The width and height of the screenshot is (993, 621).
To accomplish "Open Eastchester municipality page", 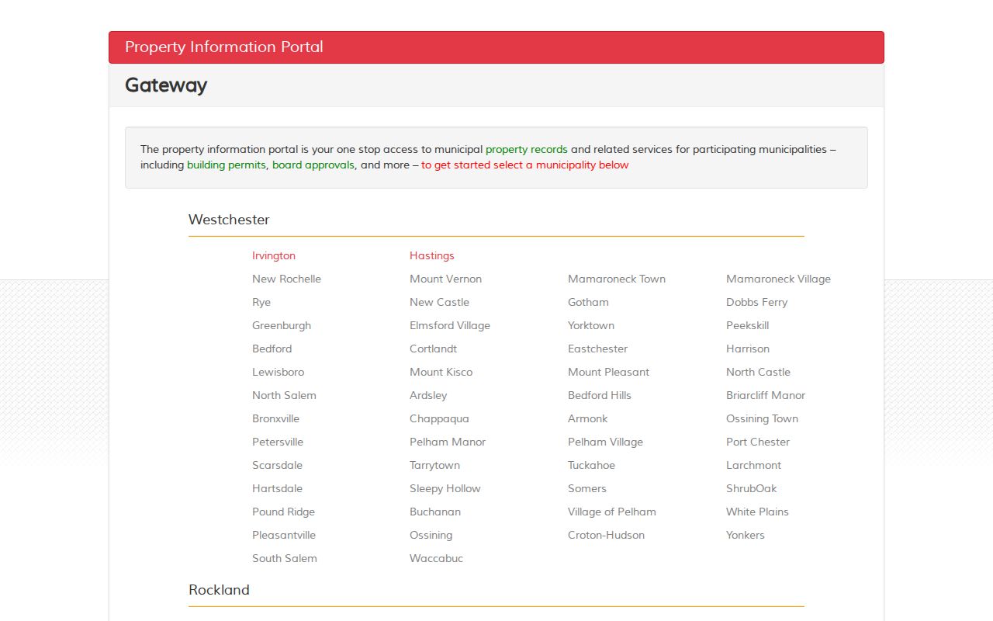I will coord(597,349).
